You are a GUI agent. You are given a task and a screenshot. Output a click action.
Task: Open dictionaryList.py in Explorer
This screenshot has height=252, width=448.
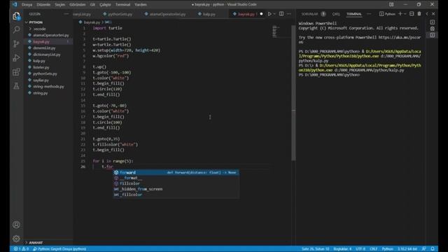(x=47, y=55)
